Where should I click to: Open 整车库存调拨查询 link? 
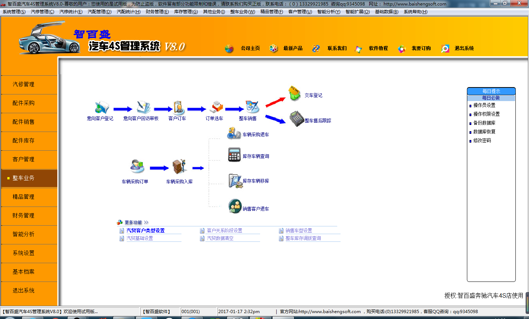[x=303, y=238]
